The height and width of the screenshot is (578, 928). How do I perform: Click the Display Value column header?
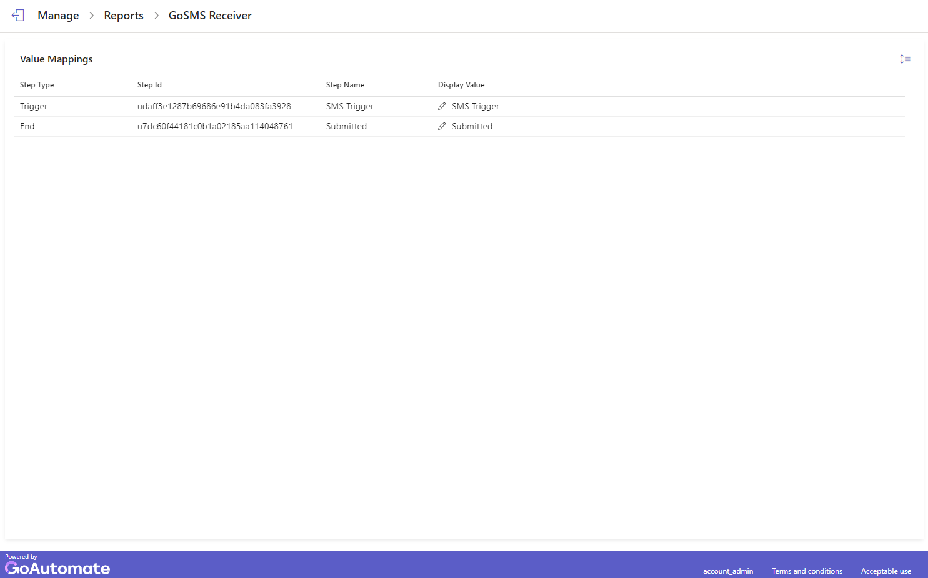(x=461, y=85)
